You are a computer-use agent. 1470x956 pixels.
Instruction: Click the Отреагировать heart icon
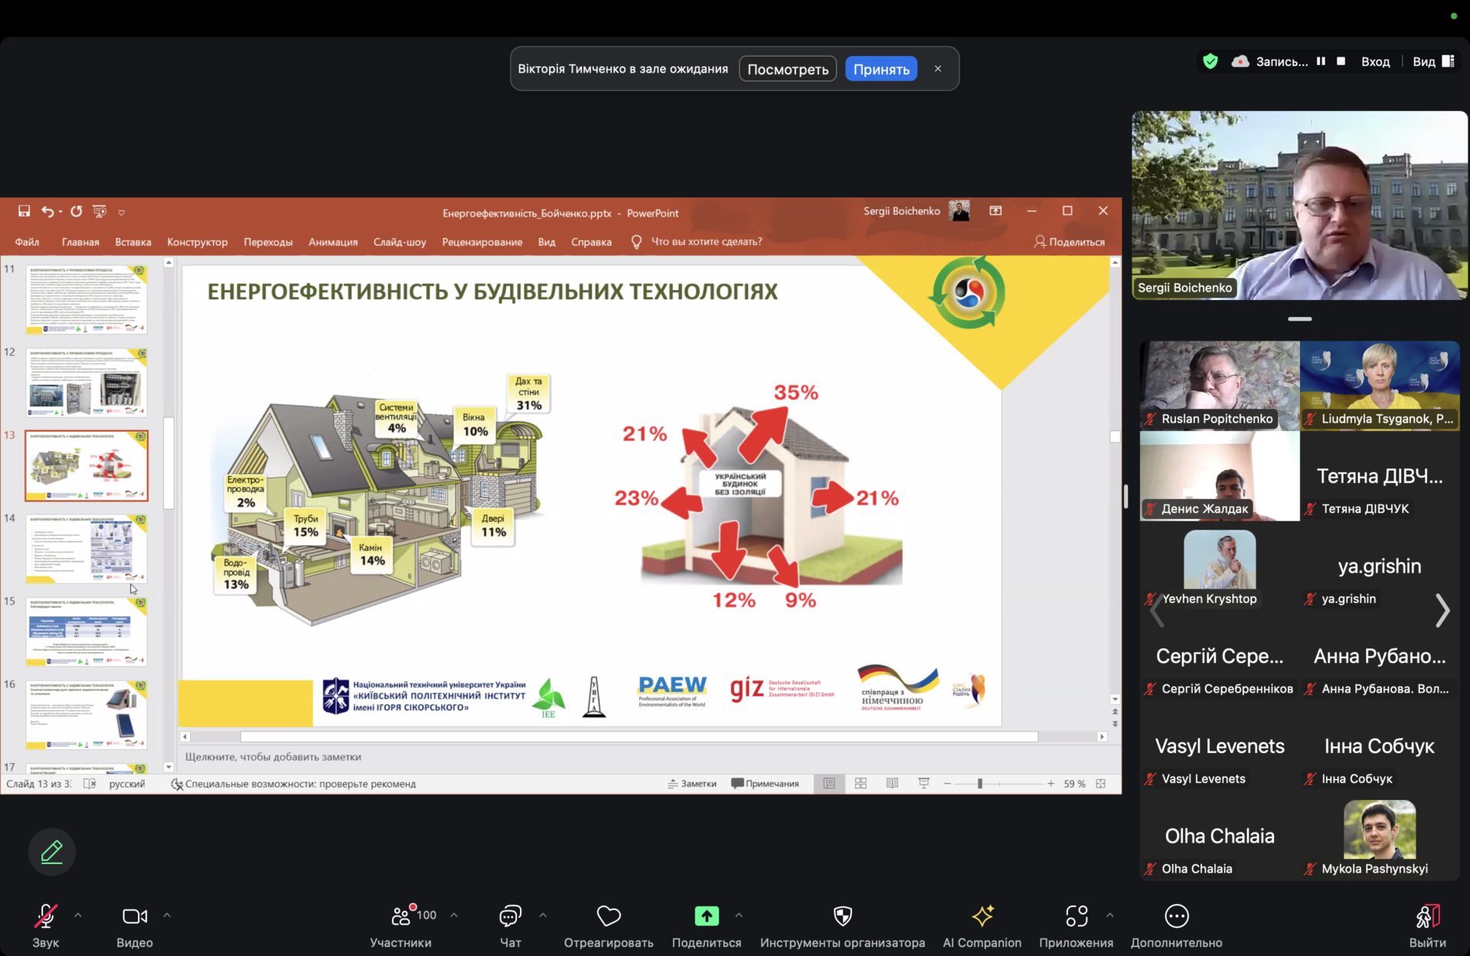[x=609, y=916]
